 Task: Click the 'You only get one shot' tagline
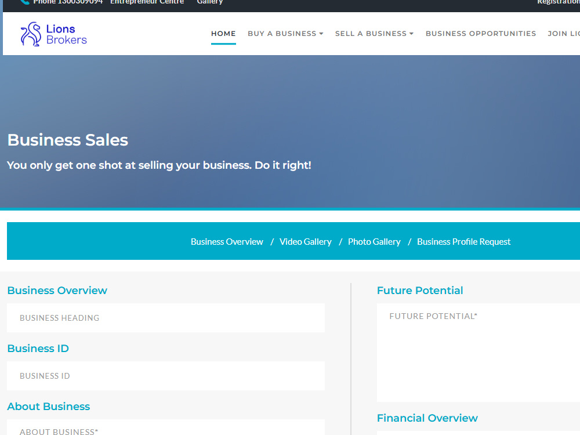click(159, 165)
